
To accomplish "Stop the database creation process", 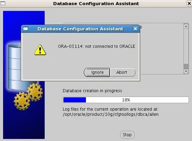I will (x=127, y=135).
